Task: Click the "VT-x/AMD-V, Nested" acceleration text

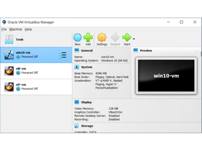Action: point(109,81)
